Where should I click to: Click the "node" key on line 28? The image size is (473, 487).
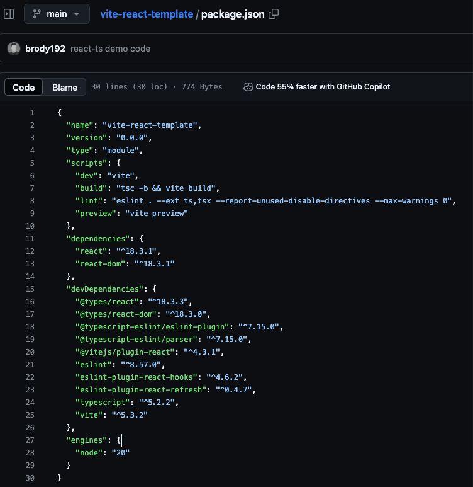pos(89,453)
